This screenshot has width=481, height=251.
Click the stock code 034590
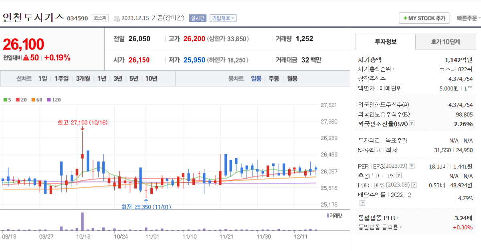point(78,18)
